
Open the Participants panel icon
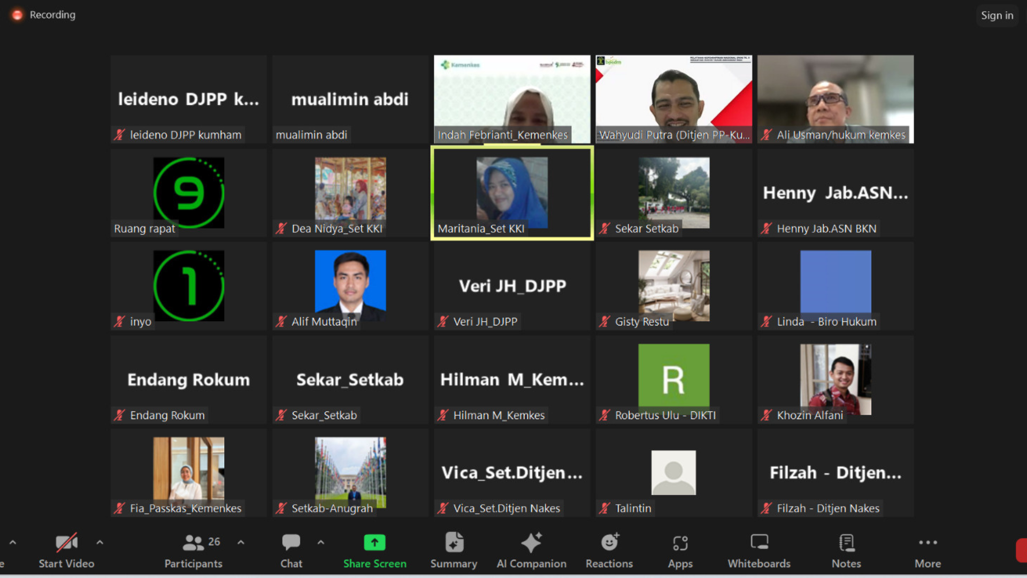tap(193, 543)
